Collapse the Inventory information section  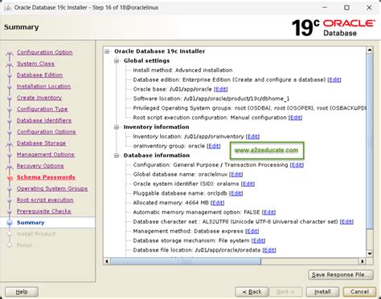[x=117, y=127]
